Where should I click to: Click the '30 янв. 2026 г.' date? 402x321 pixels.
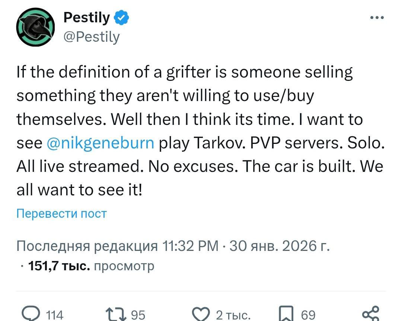pyautogui.click(x=280, y=246)
